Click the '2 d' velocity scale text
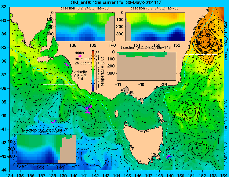 tap(80, 79)
